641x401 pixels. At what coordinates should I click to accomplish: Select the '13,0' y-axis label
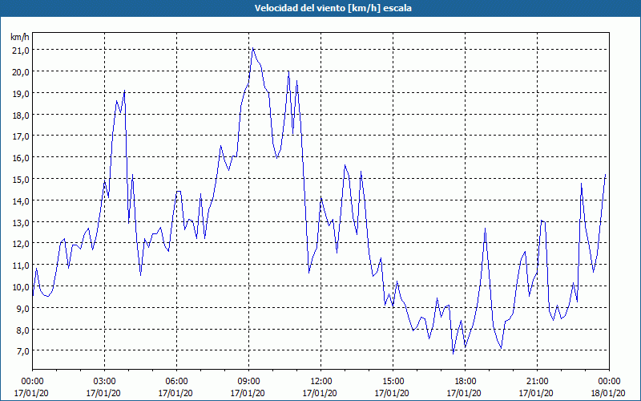tap(21, 223)
